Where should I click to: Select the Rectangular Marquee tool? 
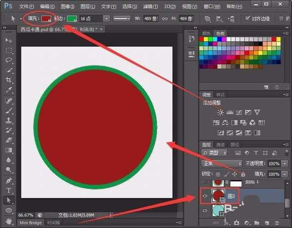pos(9,50)
